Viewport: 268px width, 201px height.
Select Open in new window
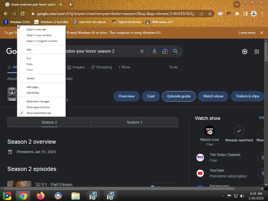click(x=41, y=35)
